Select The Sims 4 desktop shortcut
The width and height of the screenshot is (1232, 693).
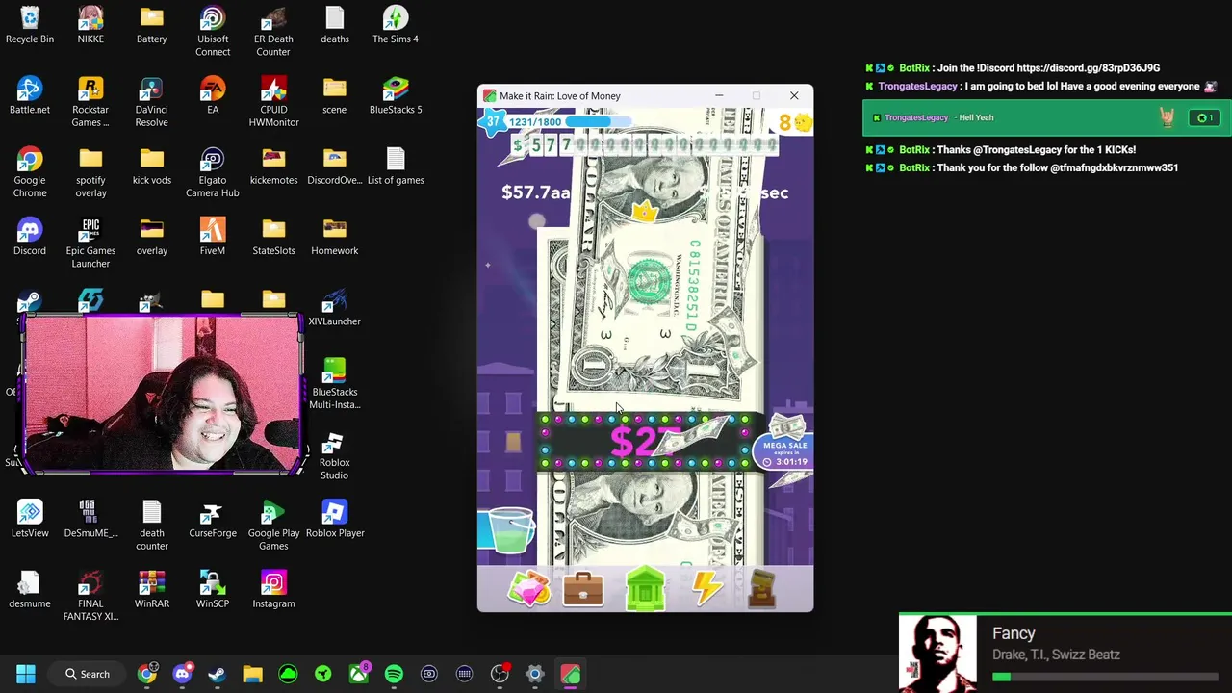pos(396,25)
